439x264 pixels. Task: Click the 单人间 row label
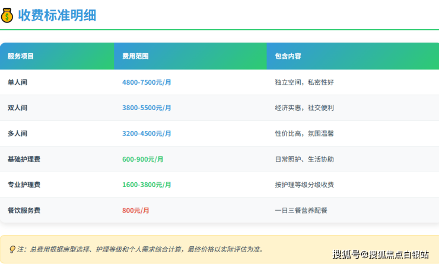[x=17, y=82]
